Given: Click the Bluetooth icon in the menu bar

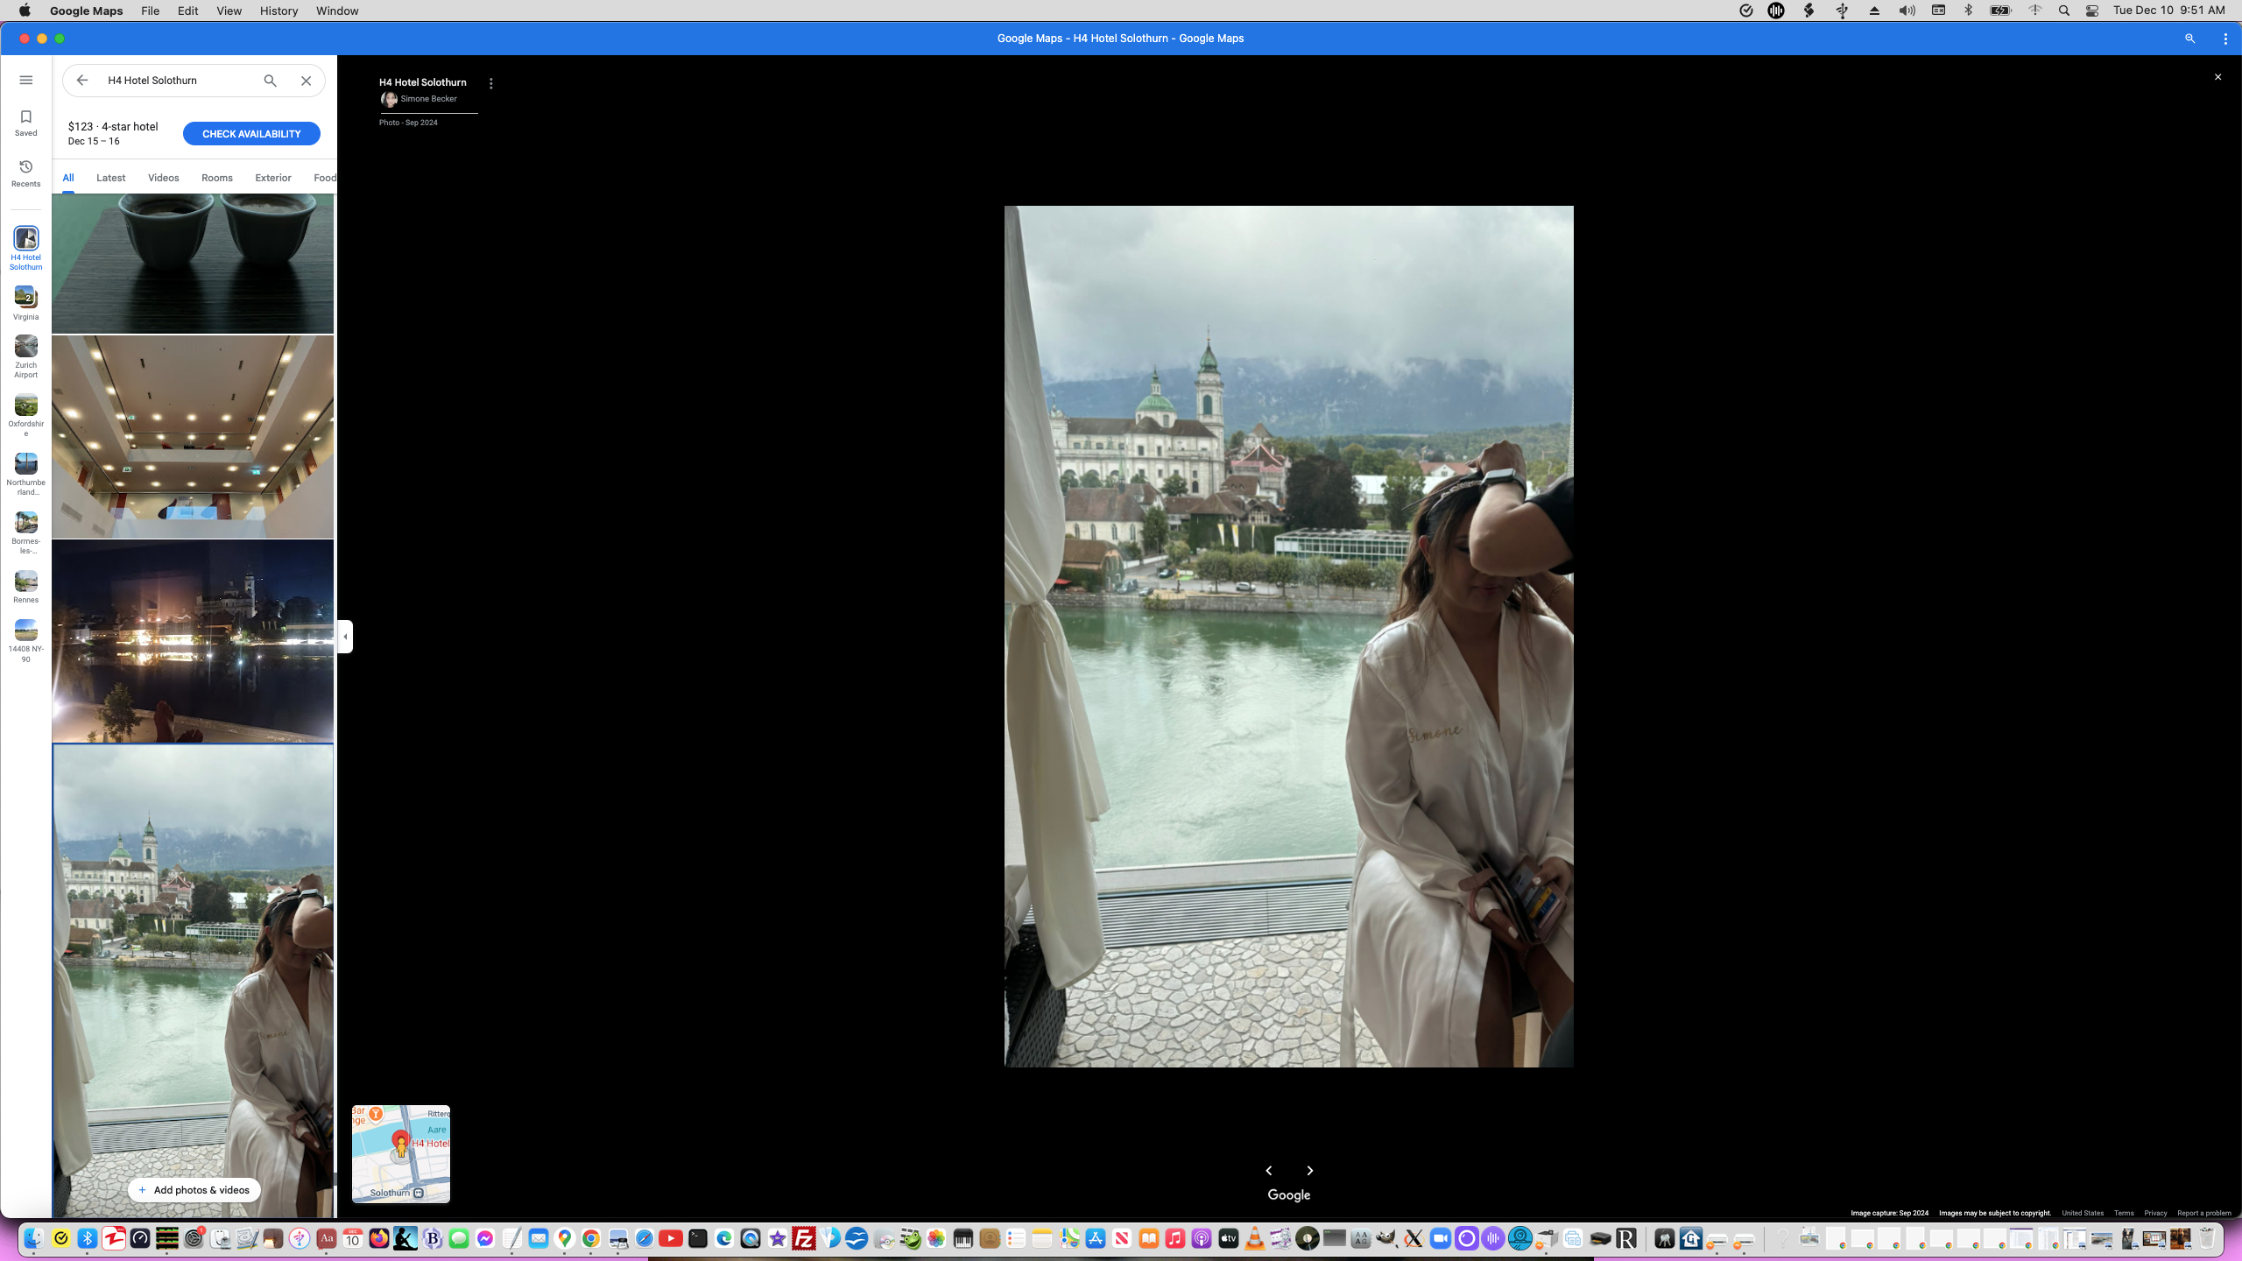Looking at the screenshot, I should pos(1968,11).
